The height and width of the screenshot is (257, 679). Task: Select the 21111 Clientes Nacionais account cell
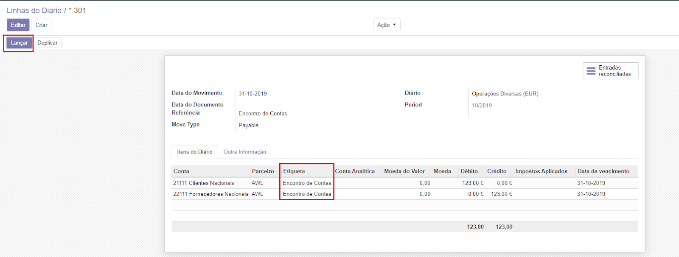pyautogui.click(x=204, y=183)
